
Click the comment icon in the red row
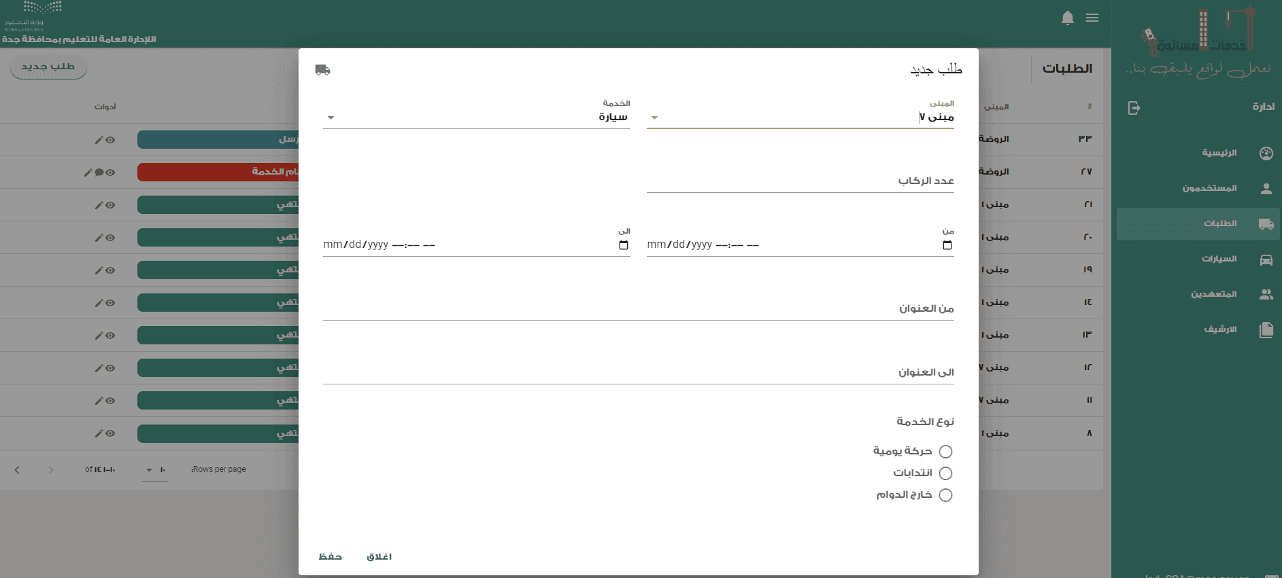tap(99, 173)
